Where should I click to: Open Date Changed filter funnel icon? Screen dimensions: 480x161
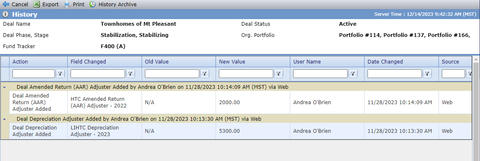pos(427,73)
